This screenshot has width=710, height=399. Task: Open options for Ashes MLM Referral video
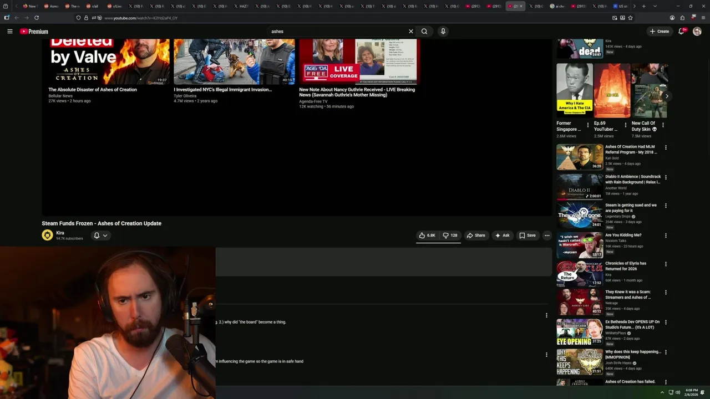click(x=666, y=147)
